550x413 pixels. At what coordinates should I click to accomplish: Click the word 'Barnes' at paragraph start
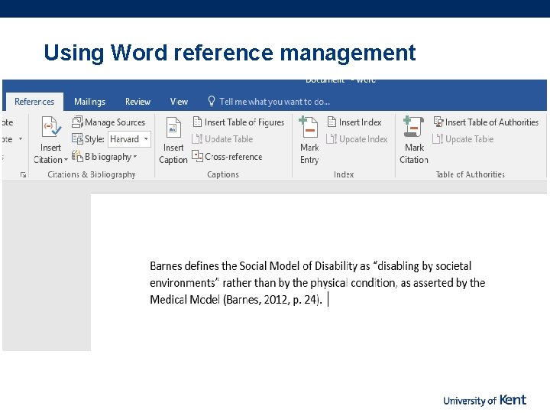(x=166, y=266)
